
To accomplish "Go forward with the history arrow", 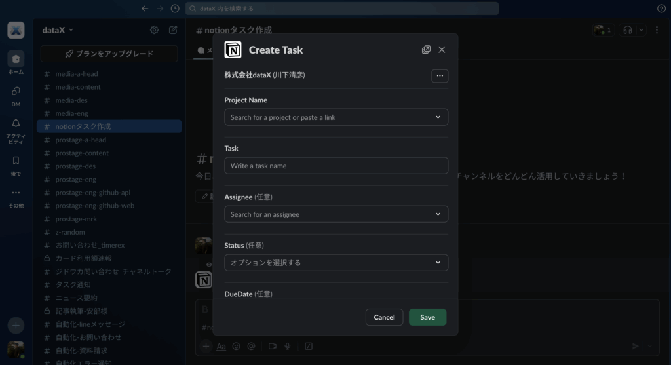I will (x=160, y=8).
